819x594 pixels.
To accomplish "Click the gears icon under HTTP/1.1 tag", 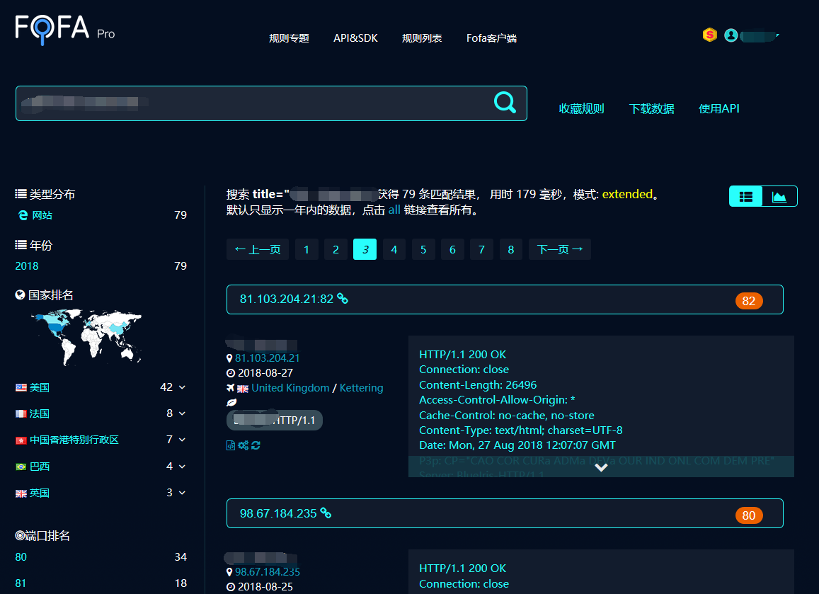I will click(244, 445).
